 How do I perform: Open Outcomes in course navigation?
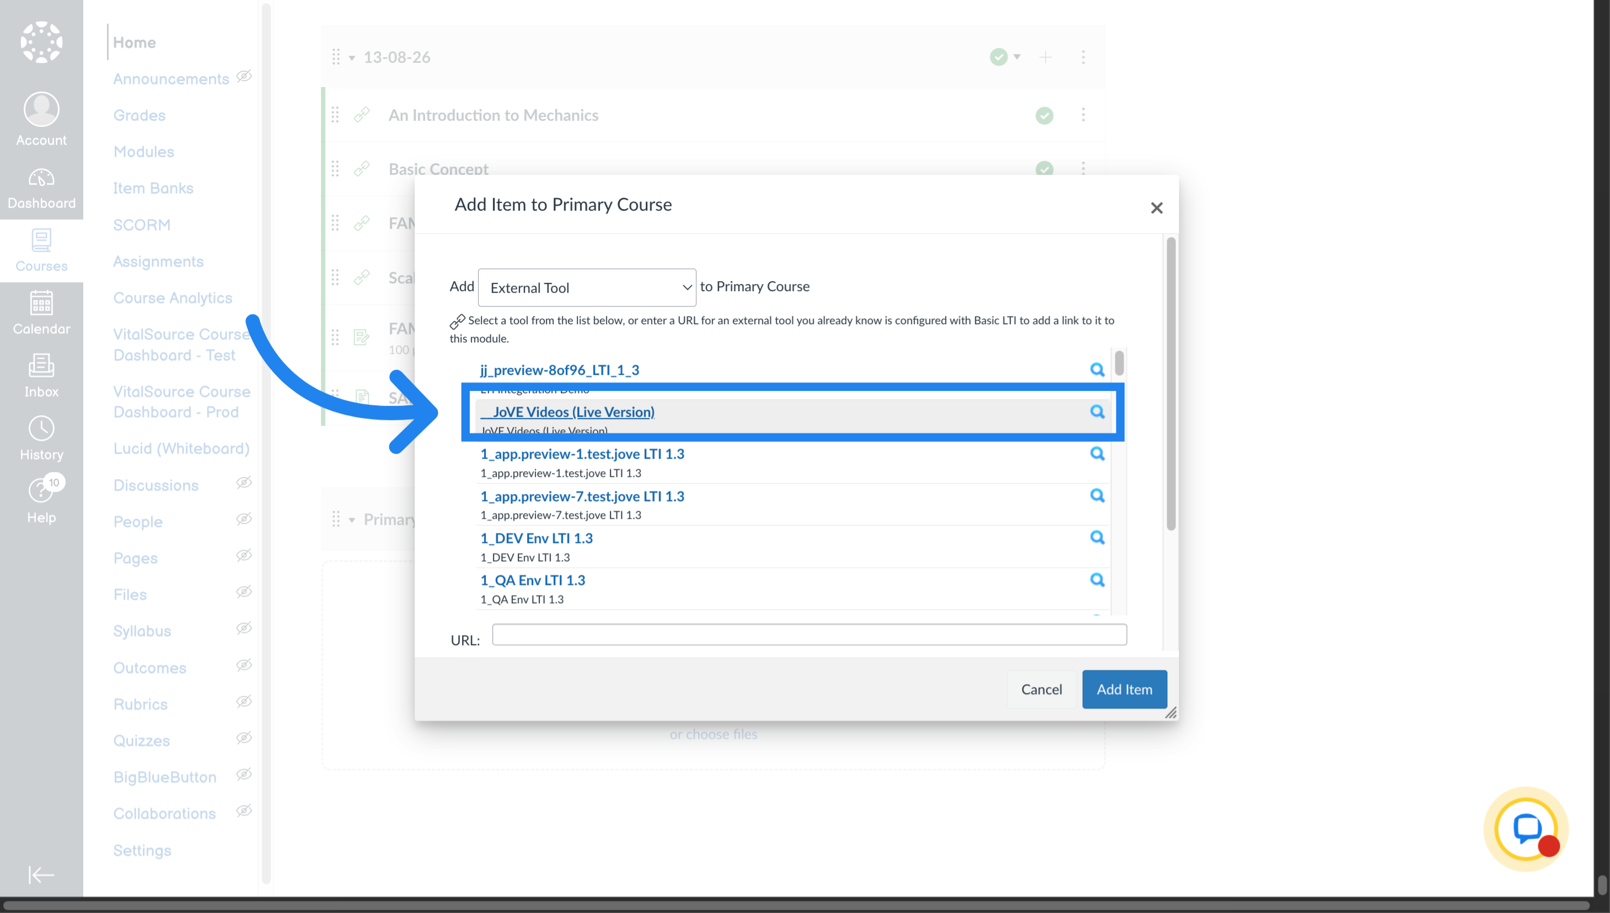tap(150, 668)
